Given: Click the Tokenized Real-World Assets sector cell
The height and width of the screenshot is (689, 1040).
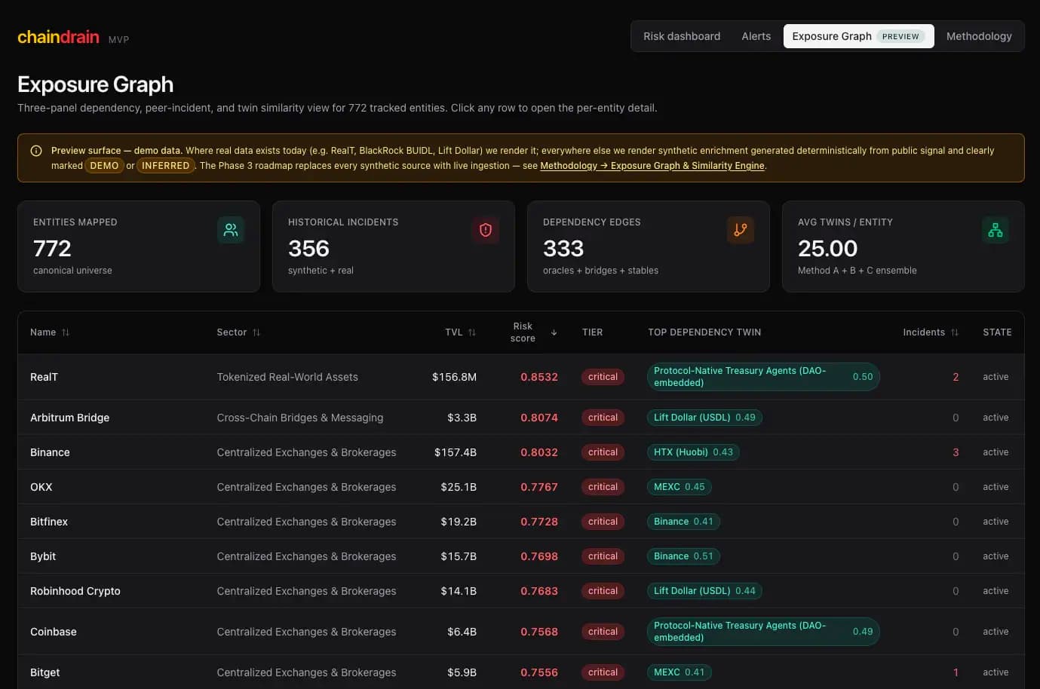Looking at the screenshot, I should pos(287,377).
